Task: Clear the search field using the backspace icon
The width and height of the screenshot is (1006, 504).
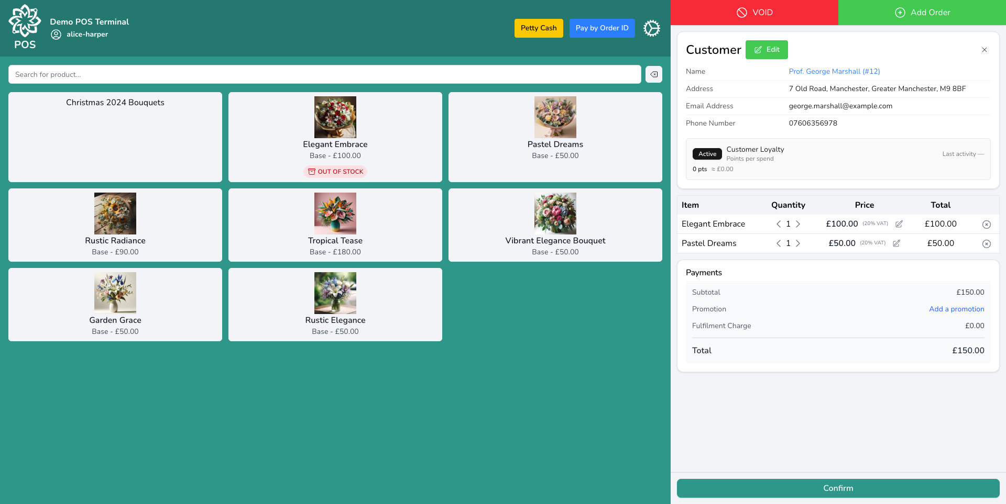Action: [653, 74]
